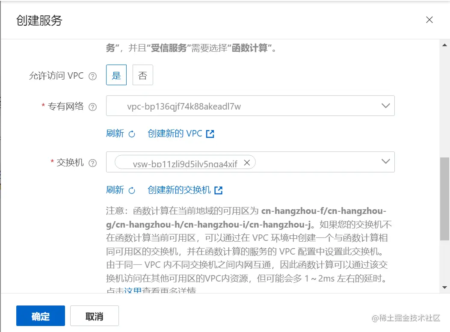Expand the 专有网络 VPC dropdown
This screenshot has height=332, width=450.
[x=250, y=106]
